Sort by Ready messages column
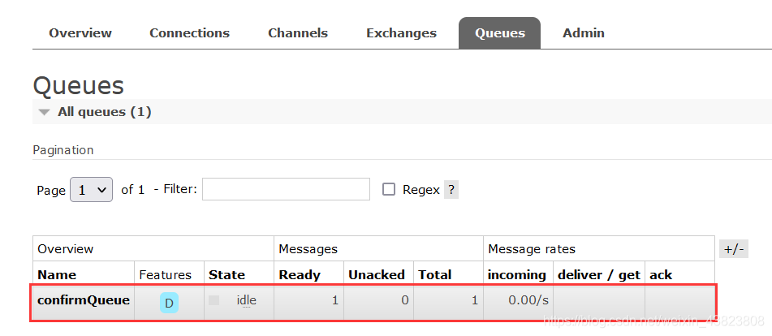 click(x=300, y=274)
